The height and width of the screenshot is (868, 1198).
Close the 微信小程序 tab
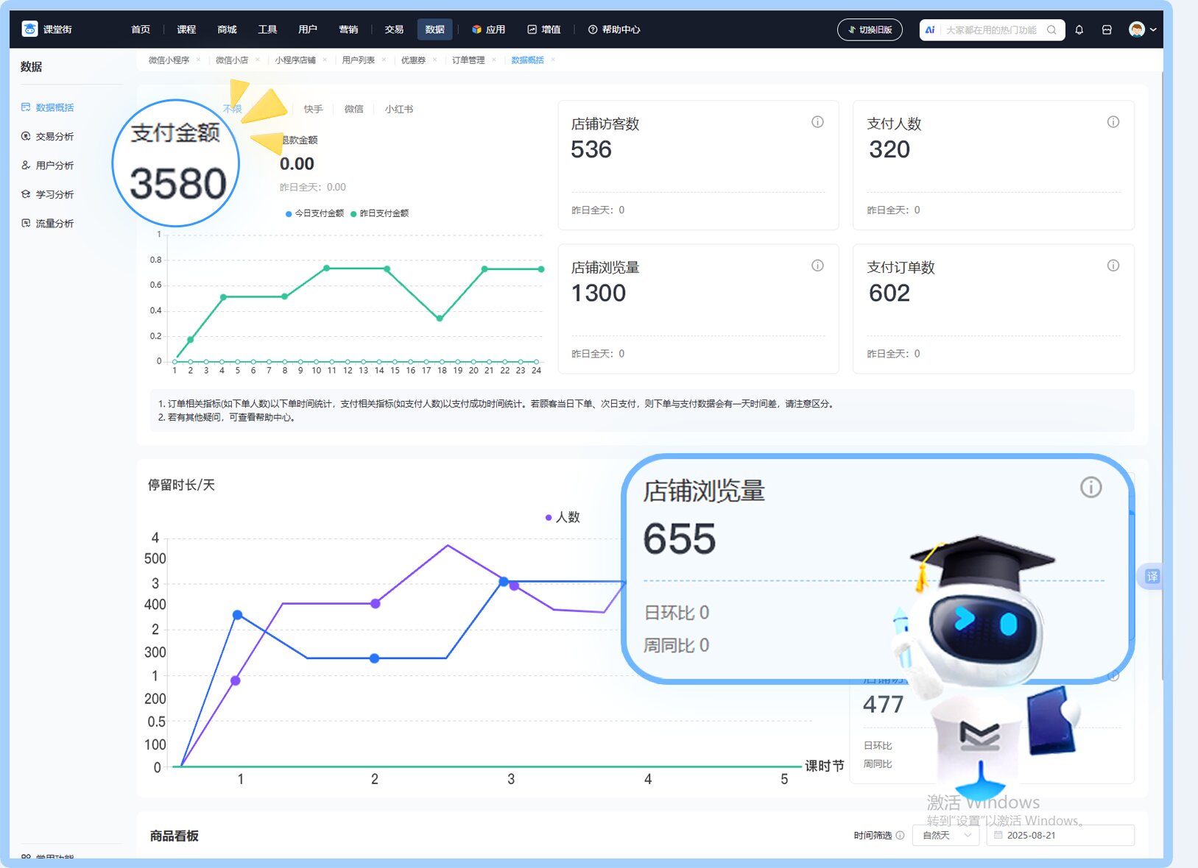pyautogui.click(x=198, y=60)
